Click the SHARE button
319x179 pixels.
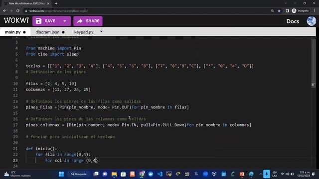tap(88, 21)
